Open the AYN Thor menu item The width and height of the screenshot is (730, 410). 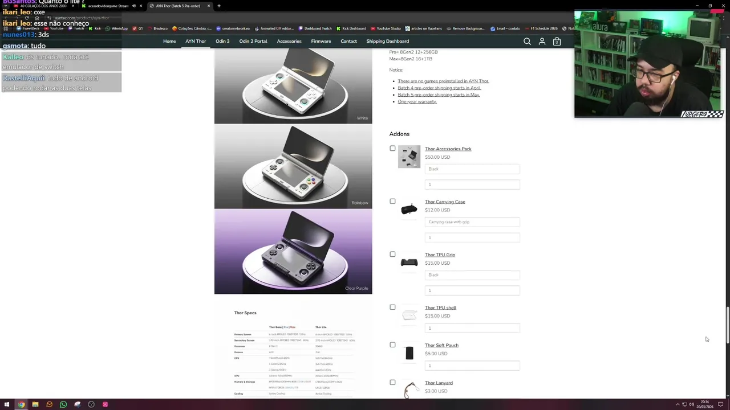pos(196,41)
